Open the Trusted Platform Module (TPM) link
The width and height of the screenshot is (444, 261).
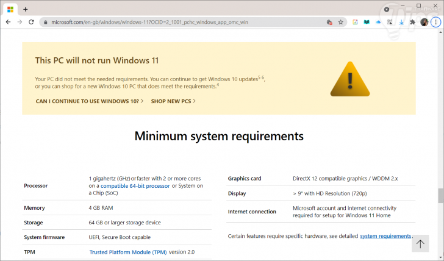point(128,252)
